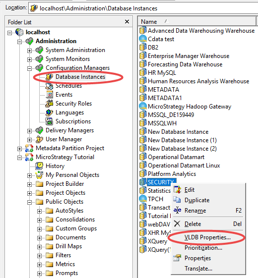Click the History icon under MicroStrategy Tutorial

pos(39,166)
